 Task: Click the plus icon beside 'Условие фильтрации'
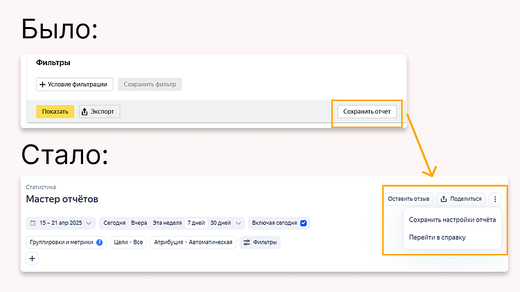42,84
